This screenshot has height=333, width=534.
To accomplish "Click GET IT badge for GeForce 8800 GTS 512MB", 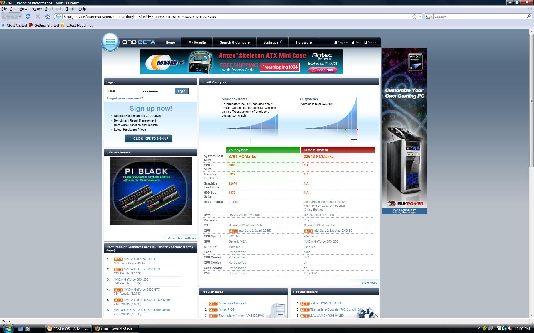I will pos(118,300).
